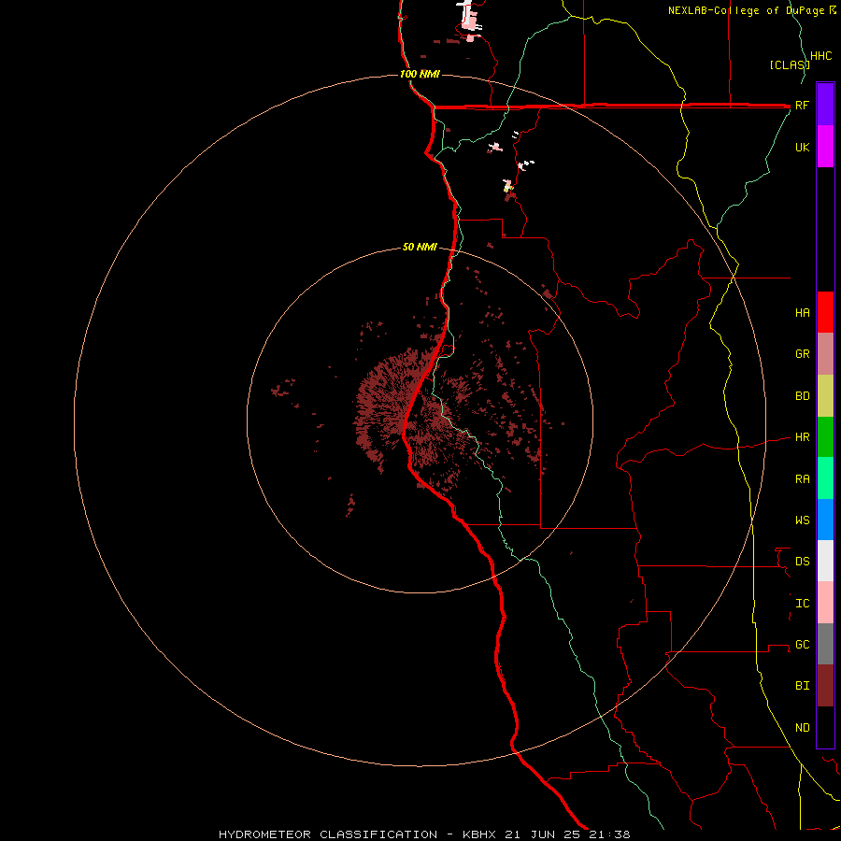Click the BI legend label
The height and width of the screenshot is (841, 841).
pyautogui.click(x=802, y=686)
